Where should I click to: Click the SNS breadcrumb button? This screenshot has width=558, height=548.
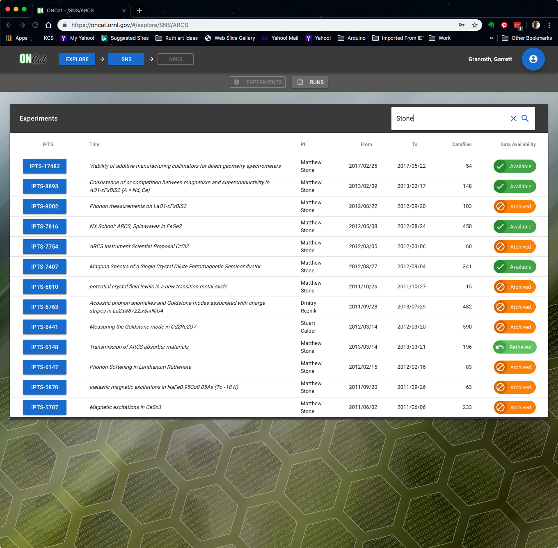click(x=126, y=59)
